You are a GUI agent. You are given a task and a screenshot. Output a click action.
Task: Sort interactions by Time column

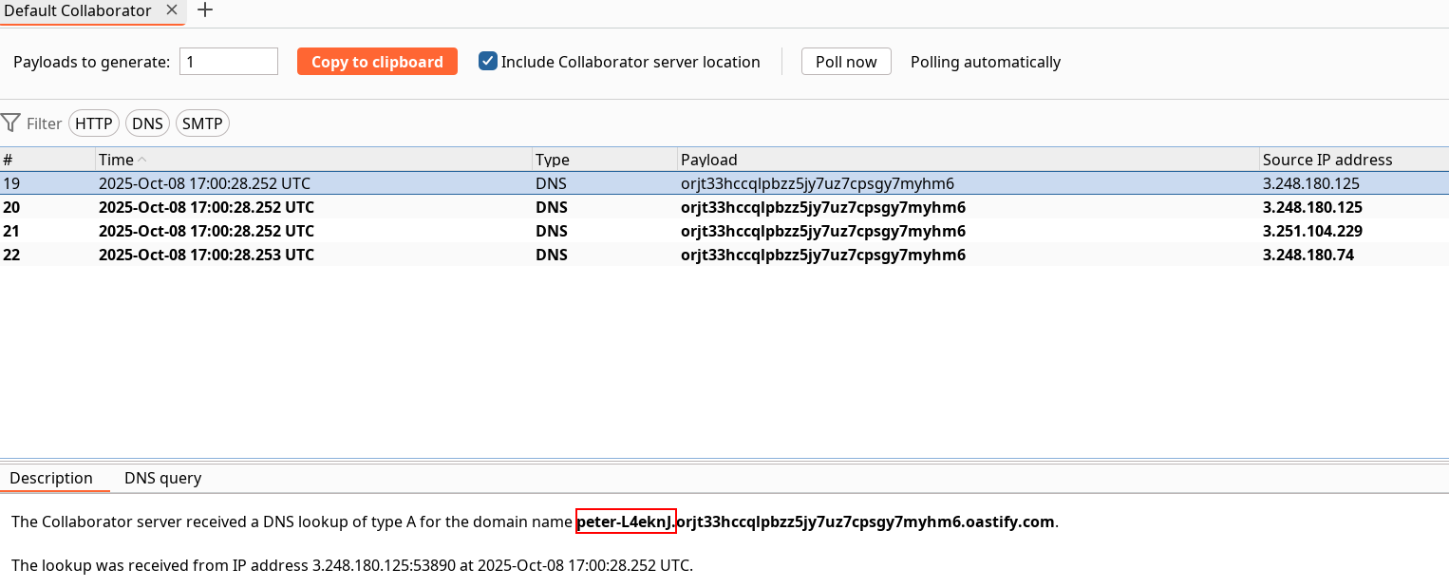tap(313, 160)
